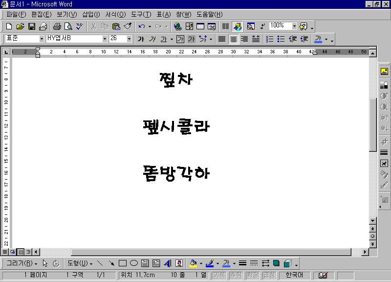Click the tab-type selector at the ruler corner

pos(6,52)
